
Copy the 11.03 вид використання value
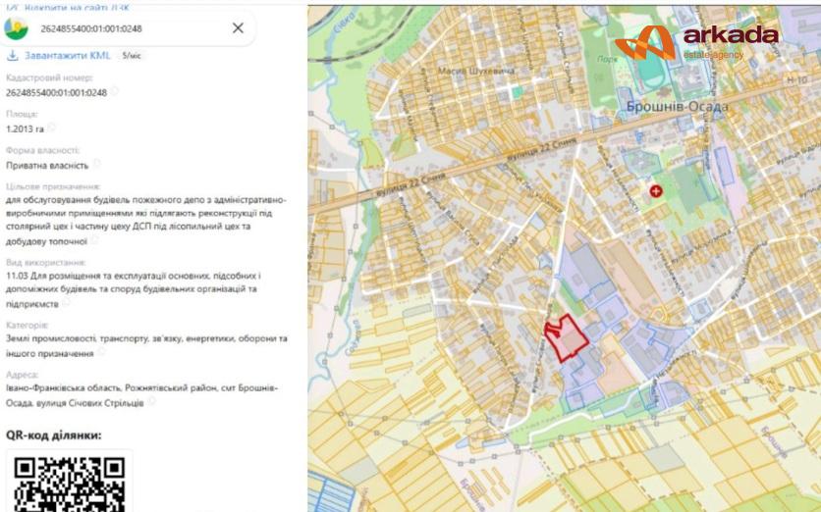tap(66, 302)
